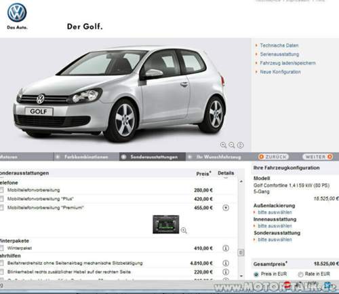
Task: Click the Details column header
Action: tap(226, 173)
